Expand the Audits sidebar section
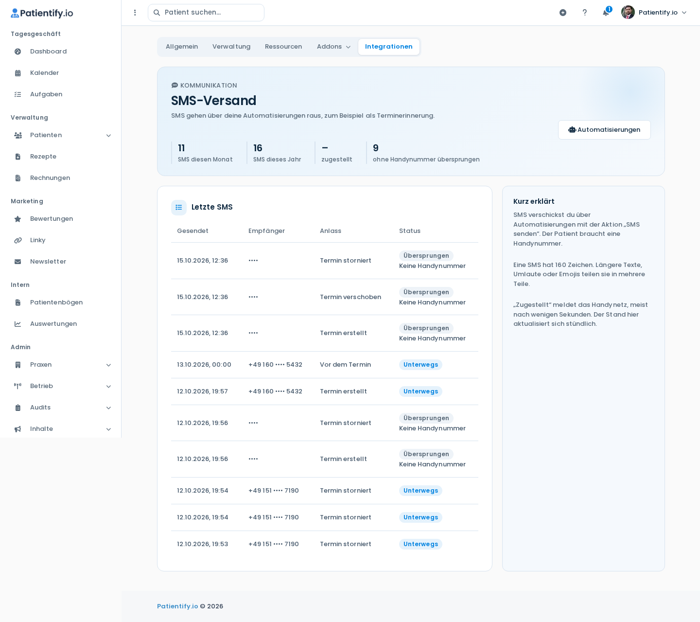Screen dimensions: 700x622 60,408
